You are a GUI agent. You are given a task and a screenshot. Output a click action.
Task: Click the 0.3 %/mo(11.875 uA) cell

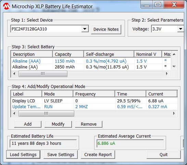coord(107,67)
